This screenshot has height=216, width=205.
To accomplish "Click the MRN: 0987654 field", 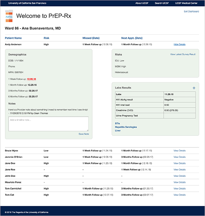I will tap(16, 72).
